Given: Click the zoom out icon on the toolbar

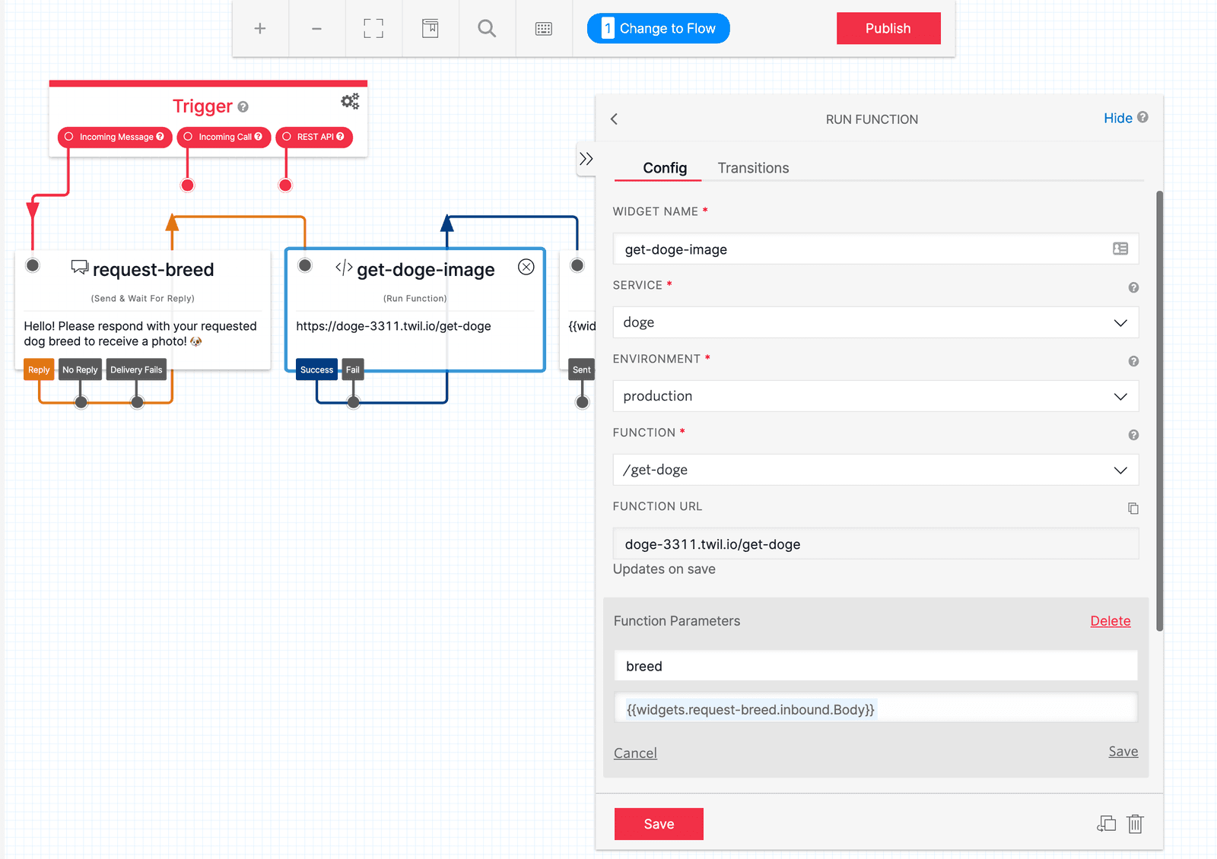Looking at the screenshot, I should pos(316,28).
